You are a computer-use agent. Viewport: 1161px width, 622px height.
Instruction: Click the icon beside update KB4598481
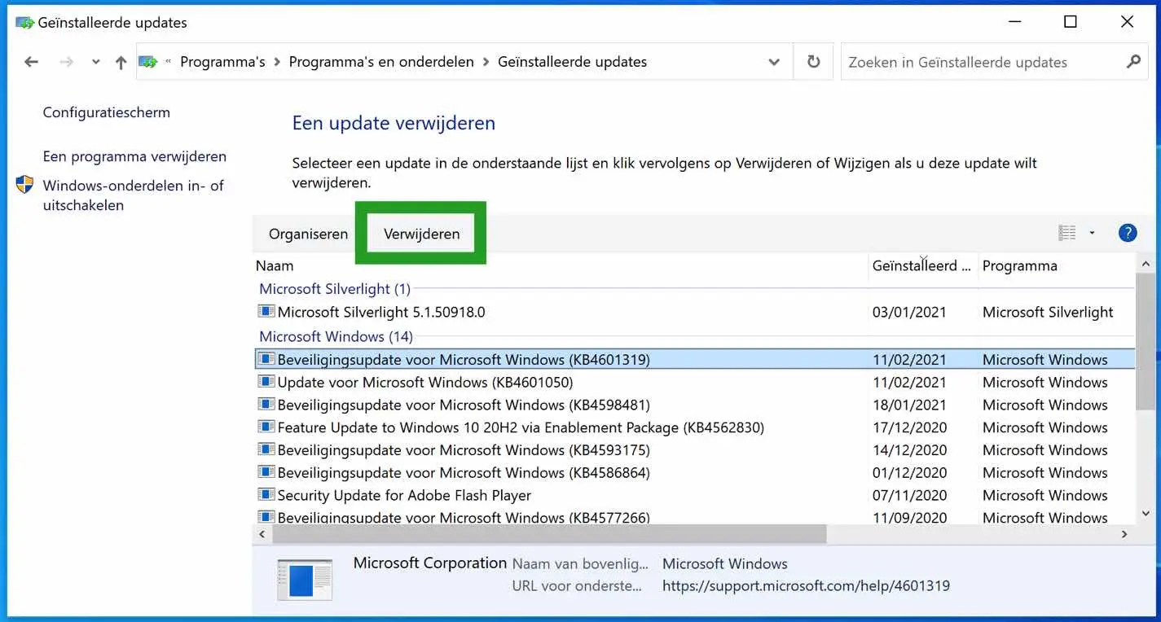(266, 405)
